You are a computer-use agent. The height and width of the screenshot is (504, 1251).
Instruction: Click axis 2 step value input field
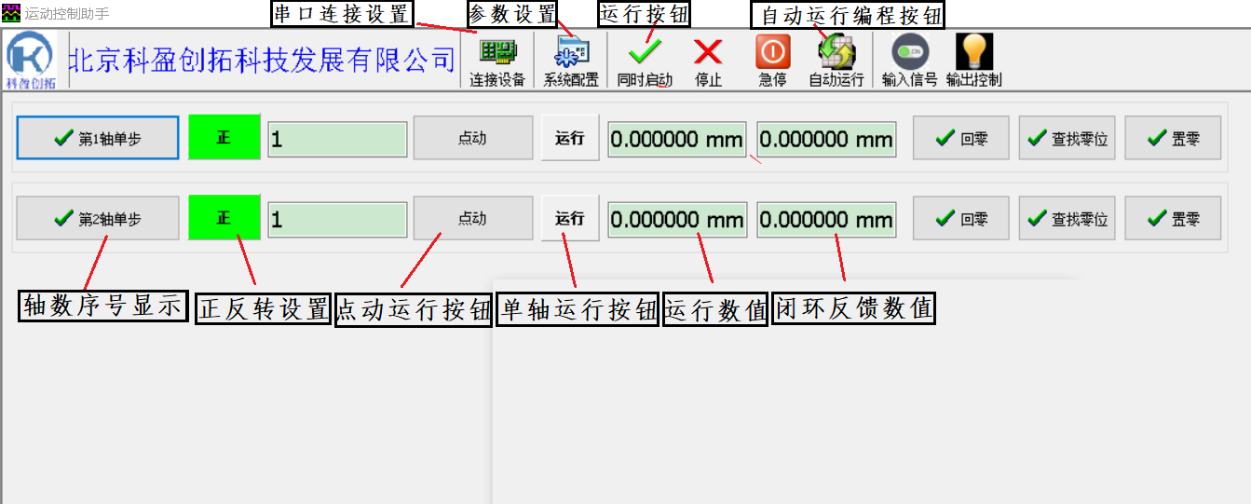pyautogui.click(x=337, y=220)
